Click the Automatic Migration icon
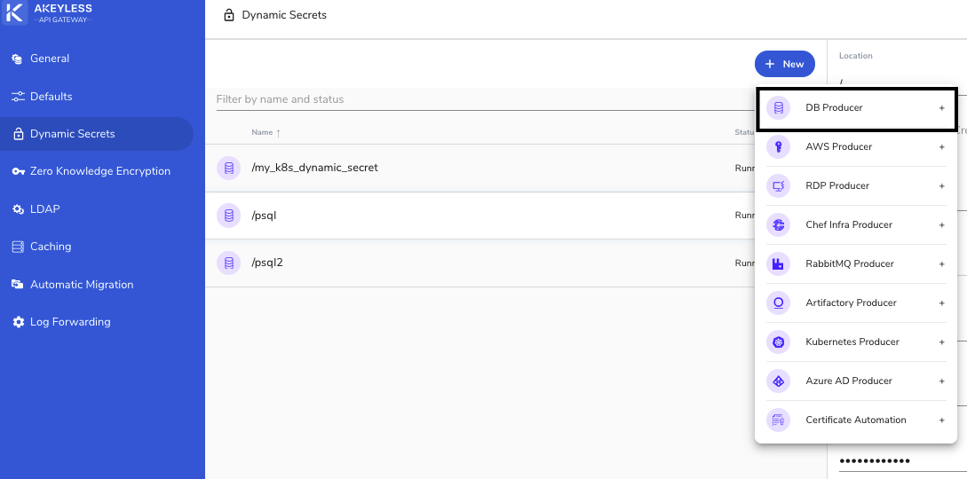This screenshot has width=967, height=479. click(18, 285)
